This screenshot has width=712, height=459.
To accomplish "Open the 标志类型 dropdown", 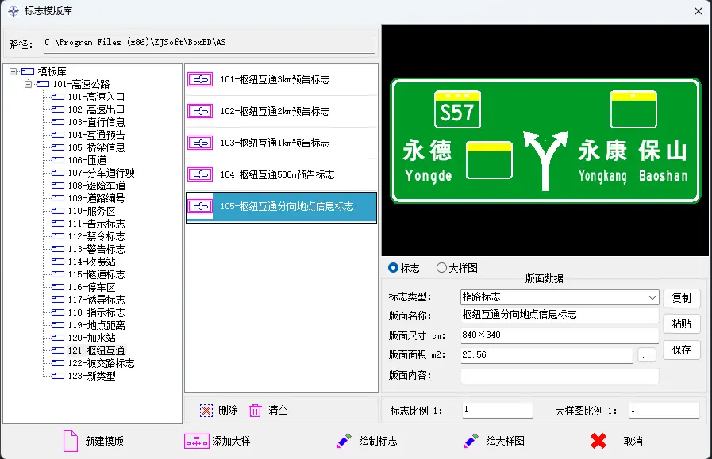I will coord(652,297).
